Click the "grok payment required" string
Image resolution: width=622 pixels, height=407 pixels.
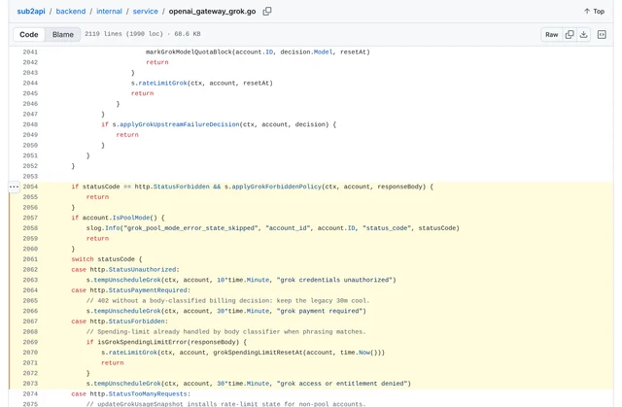322,311
